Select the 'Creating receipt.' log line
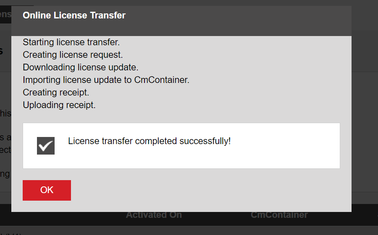The image size is (378, 235). coord(56,93)
